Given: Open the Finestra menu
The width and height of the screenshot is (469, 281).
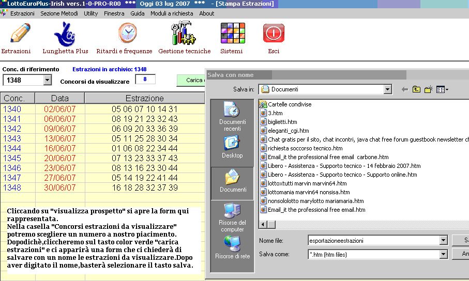Looking at the screenshot, I should (x=114, y=13).
